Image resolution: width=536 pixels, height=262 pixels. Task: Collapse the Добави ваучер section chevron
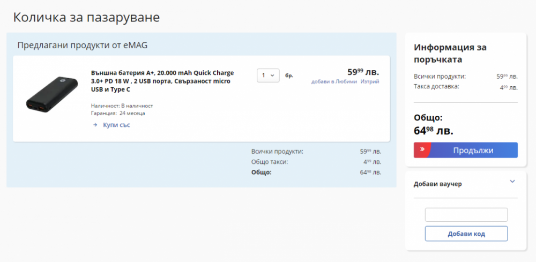(512, 182)
